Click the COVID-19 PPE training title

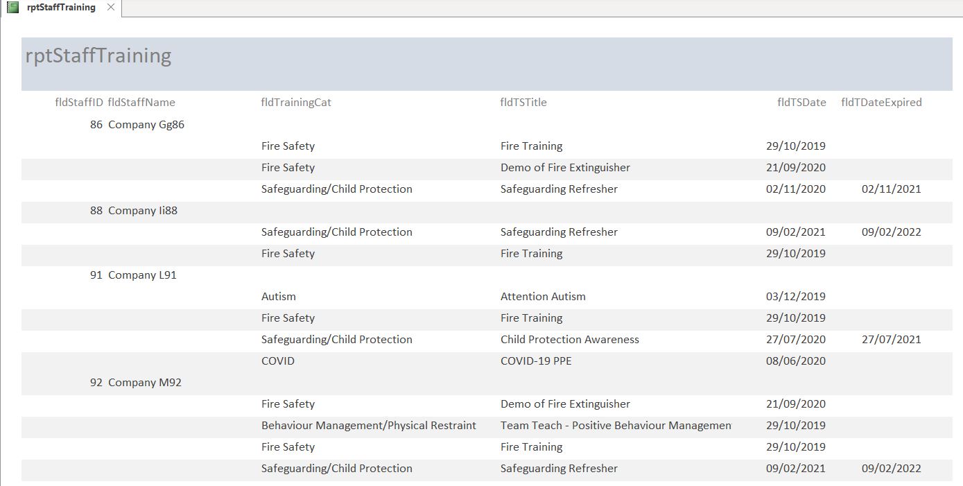[536, 361]
